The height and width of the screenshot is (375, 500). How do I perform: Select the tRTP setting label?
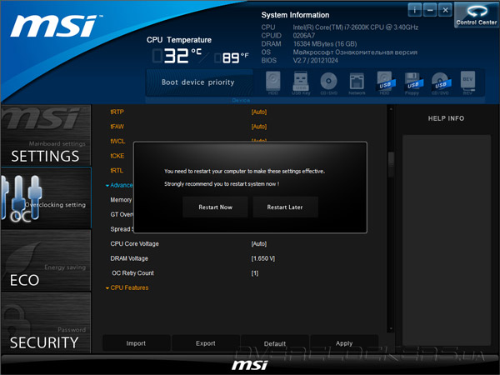pyautogui.click(x=117, y=112)
